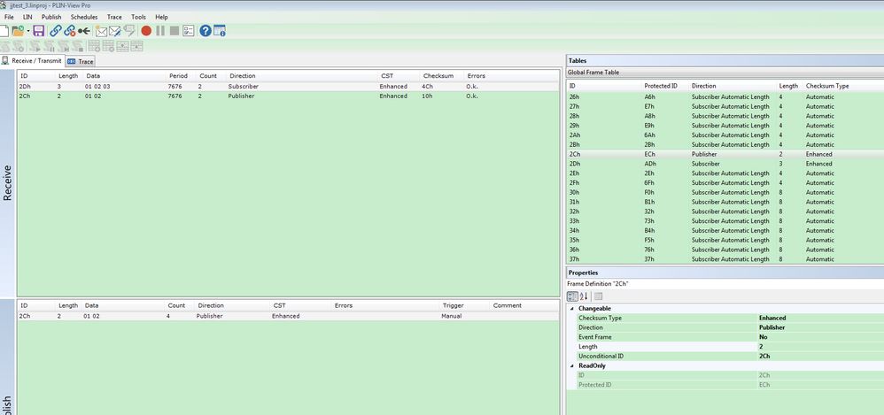Open the File menu

[9, 17]
